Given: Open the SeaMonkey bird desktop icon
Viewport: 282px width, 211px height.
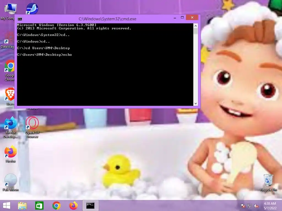Looking at the screenshot, I should (x=32, y=9).
